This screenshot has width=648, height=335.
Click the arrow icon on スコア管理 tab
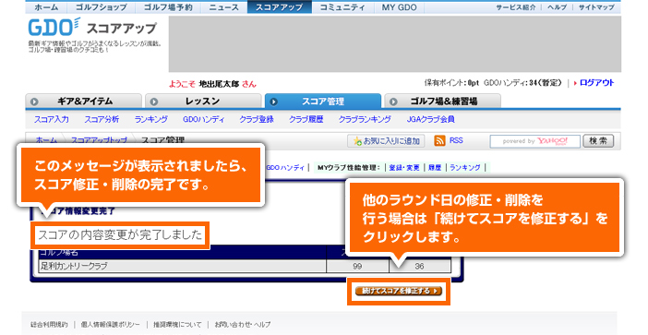[x=273, y=102]
